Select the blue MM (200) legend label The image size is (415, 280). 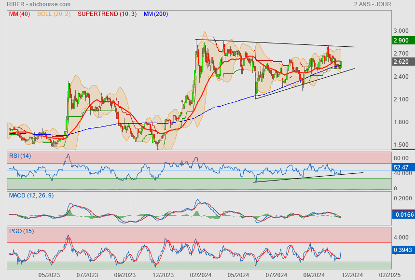pyautogui.click(x=155, y=14)
